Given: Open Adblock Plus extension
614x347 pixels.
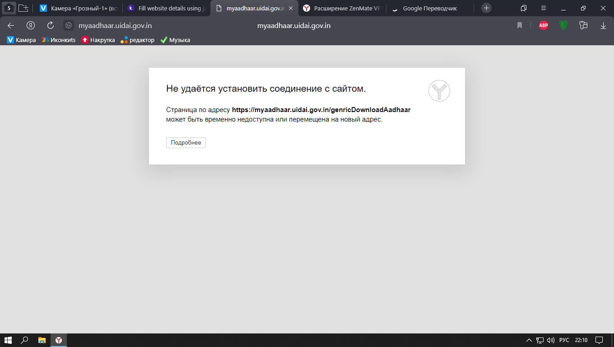Looking at the screenshot, I should [544, 26].
